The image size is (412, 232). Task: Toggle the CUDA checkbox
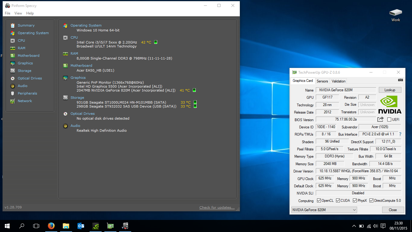click(338, 201)
